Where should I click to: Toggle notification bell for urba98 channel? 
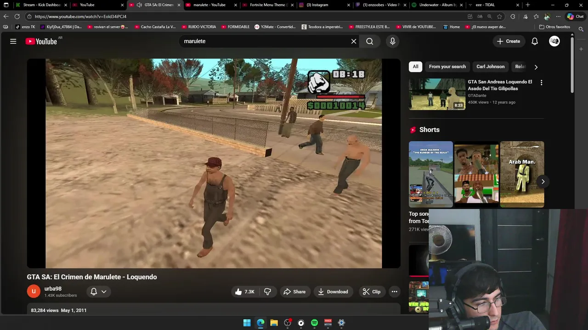pos(94,291)
